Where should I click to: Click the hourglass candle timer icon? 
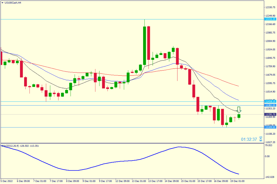tap(260, 139)
